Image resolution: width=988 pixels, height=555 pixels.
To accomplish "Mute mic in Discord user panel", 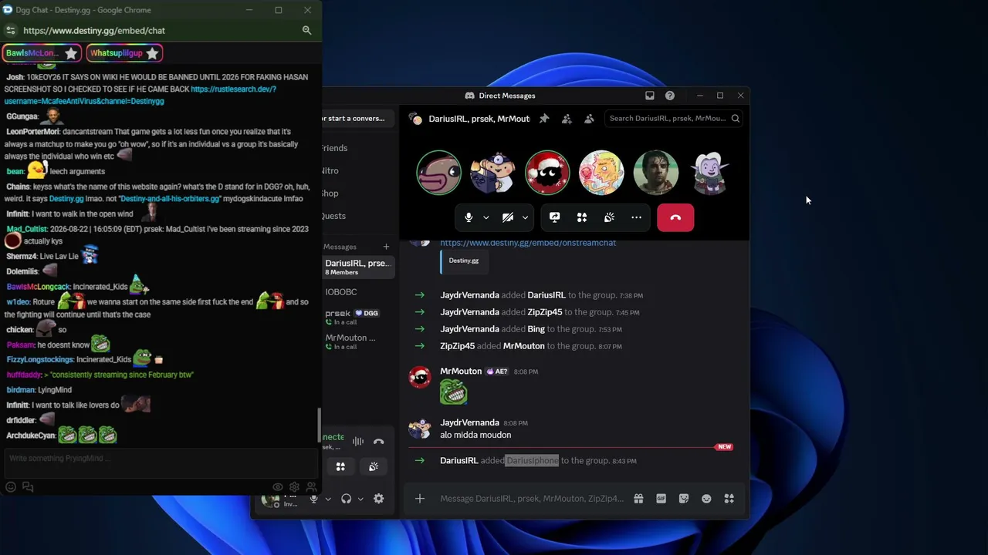I will pos(313,499).
